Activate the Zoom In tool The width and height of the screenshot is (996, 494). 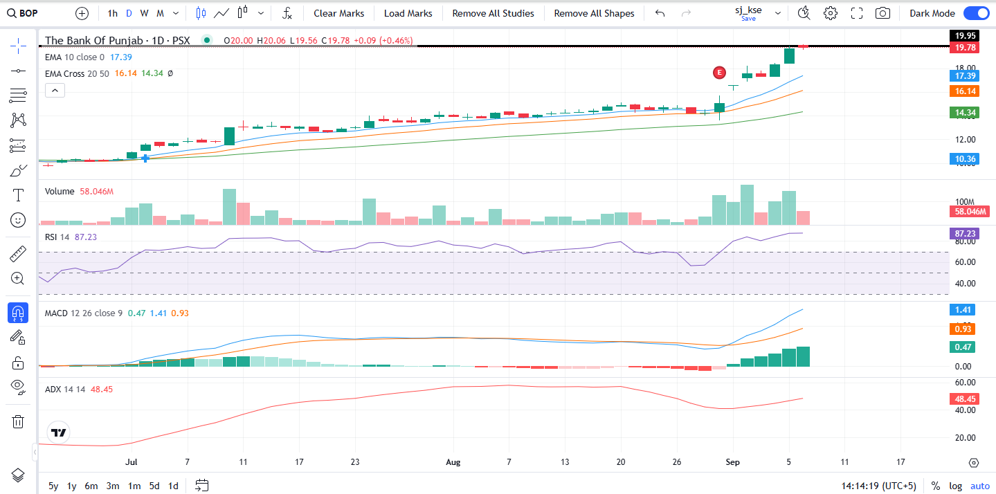click(18, 279)
